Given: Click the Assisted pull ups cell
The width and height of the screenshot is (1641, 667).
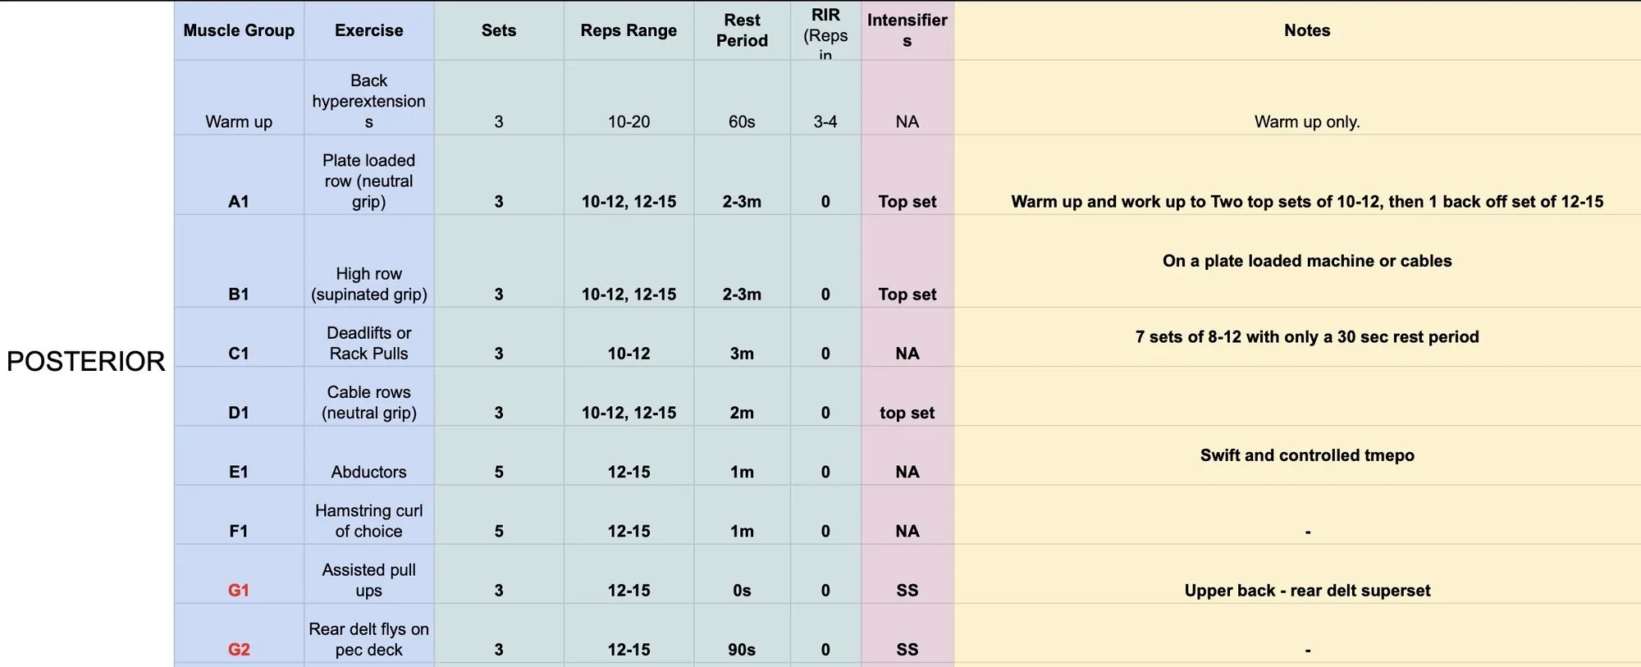Looking at the screenshot, I should pyautogui.click(x=368, y=580).
